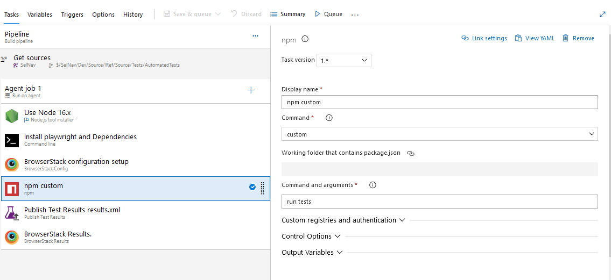
Task: Click View YAML
Action: (x=535, y=38)
